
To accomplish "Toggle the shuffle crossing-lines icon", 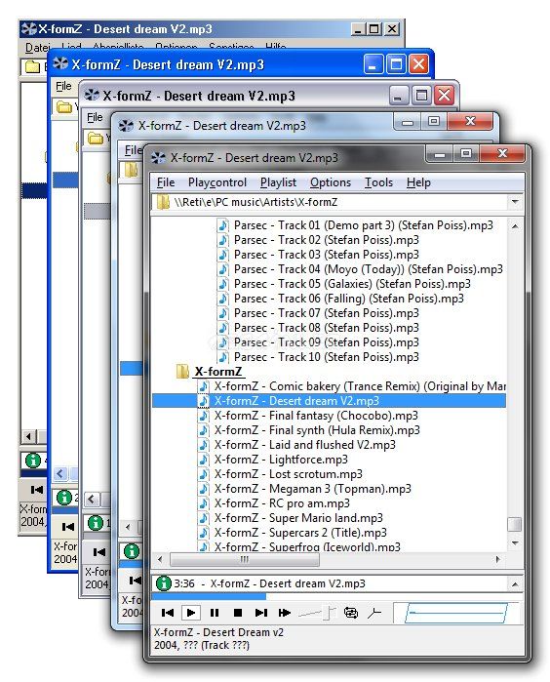I will pyautogui.click(x=373, y=613).
